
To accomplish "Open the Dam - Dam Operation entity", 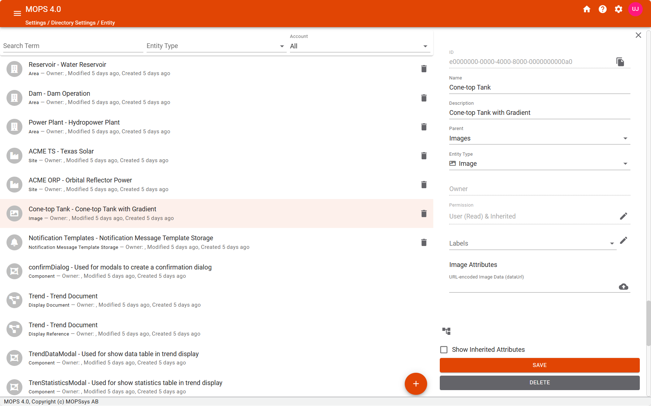I will point(100,98).
